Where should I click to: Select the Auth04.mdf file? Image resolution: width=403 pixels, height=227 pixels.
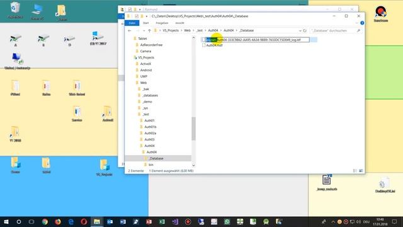(214, 45)
